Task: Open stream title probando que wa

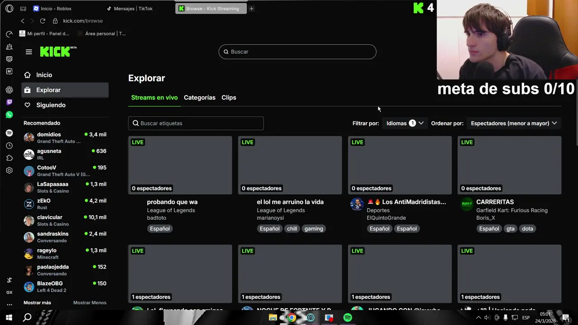Action: 172,202
